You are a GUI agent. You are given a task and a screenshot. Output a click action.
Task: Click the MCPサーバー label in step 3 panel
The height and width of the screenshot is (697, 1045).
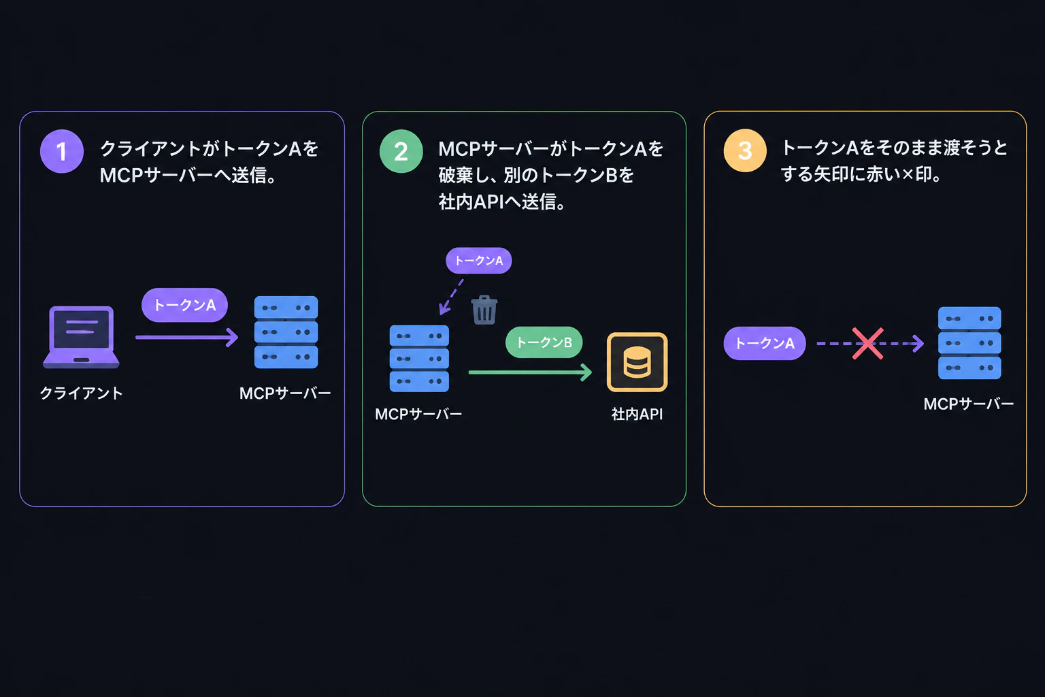[969, 404]
